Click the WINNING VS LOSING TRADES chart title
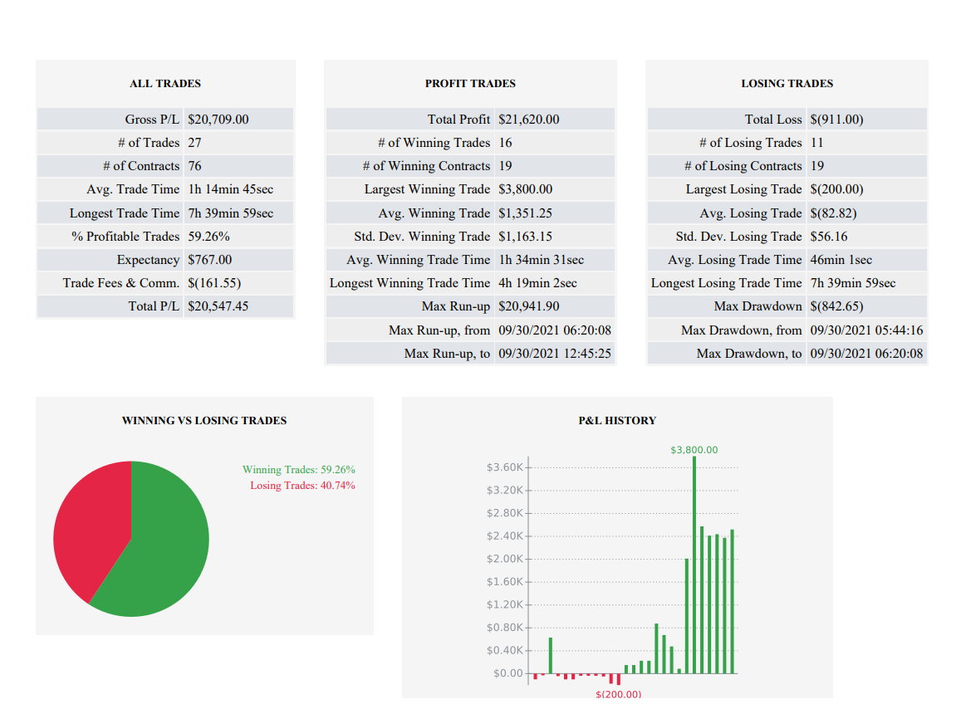 tap(204, 421)
